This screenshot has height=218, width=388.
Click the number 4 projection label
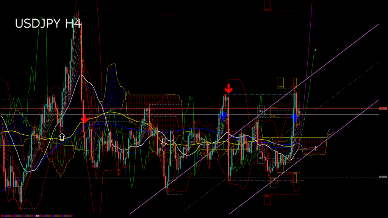316,50
